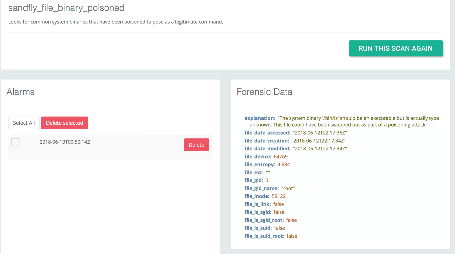Select file_gid_name value "root"
Viewport: 455px width, 254px height.
tap(288, 188)
